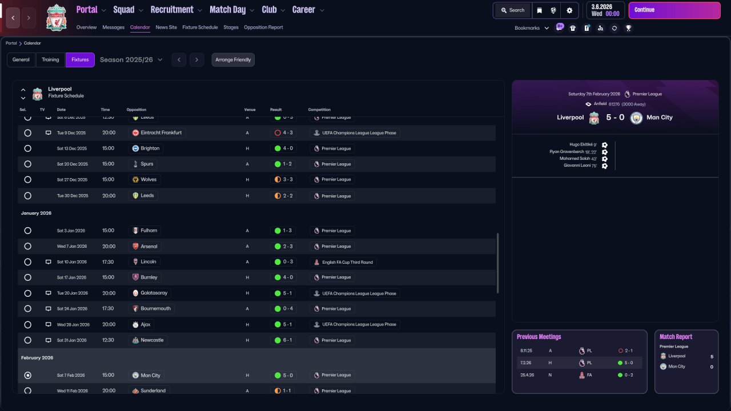This screenshot has height=411, width=731.
Task: Open the notifications bubble showing 9+
Action: coord(560,27)
